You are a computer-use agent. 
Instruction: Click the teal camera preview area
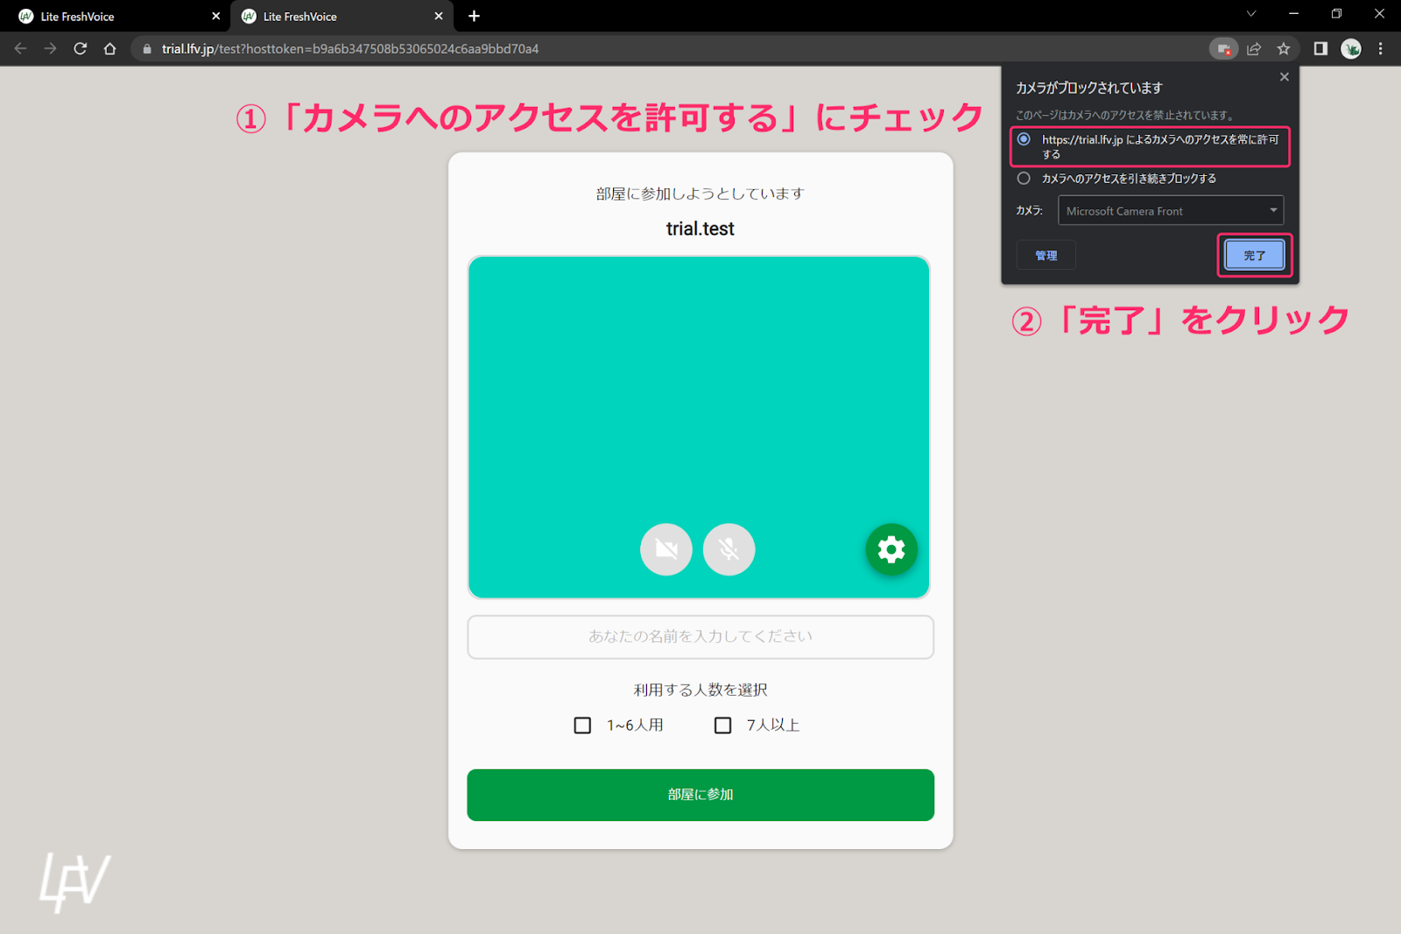tap(699, 427)
